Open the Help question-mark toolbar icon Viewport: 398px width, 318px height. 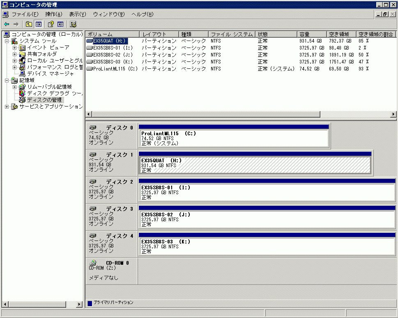tap(51, 24)
